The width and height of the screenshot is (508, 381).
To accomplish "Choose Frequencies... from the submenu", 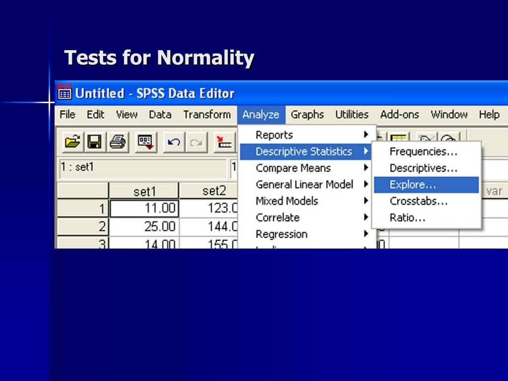I will (x=426, y=152).
